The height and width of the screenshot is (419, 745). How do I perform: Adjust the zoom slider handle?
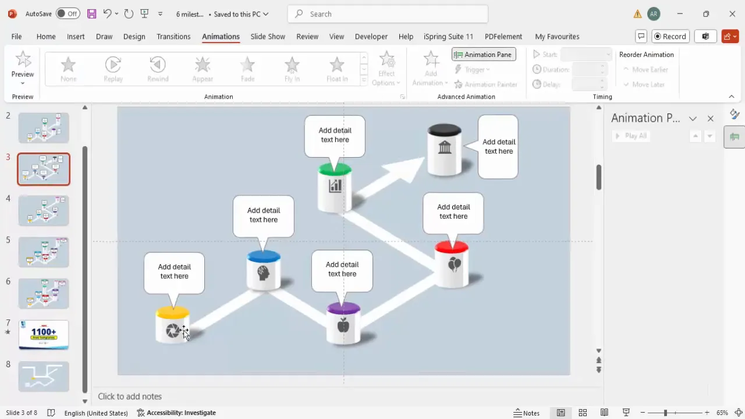(665, 413)
